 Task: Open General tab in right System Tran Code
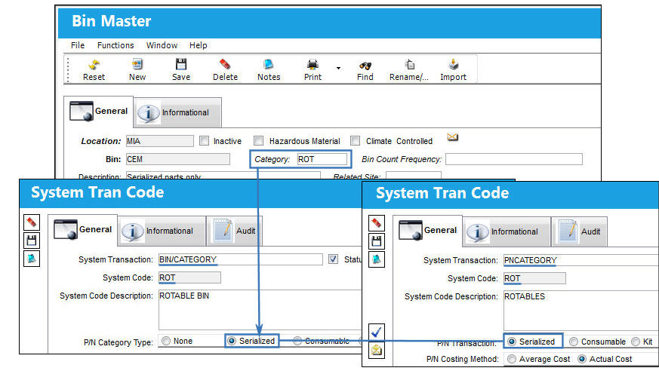(x=428, y=231)
